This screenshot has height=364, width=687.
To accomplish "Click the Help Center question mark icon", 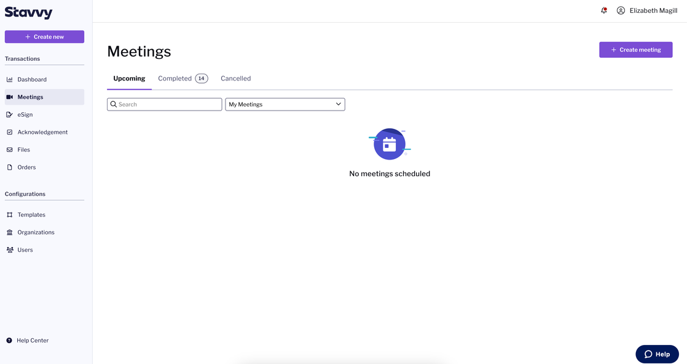I will point(9,341).
